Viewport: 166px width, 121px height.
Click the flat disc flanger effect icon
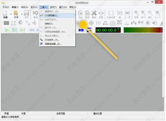click(x=105, y=23)
